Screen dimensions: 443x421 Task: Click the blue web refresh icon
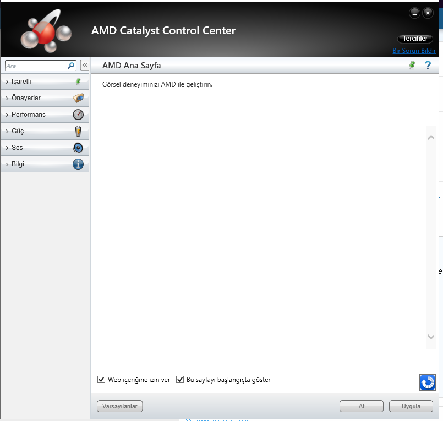coord(428,382)
